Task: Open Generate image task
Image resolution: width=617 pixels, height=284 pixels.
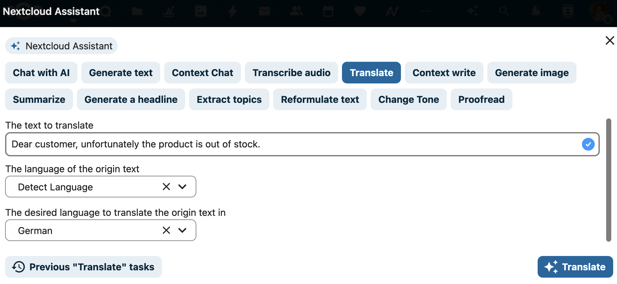Action: click(532, 73)
